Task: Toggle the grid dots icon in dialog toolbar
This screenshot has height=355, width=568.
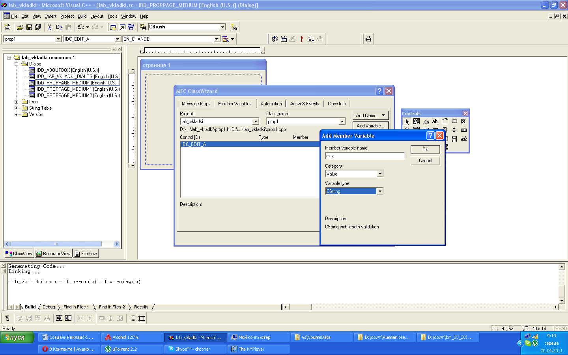Action: pos(133,318)
